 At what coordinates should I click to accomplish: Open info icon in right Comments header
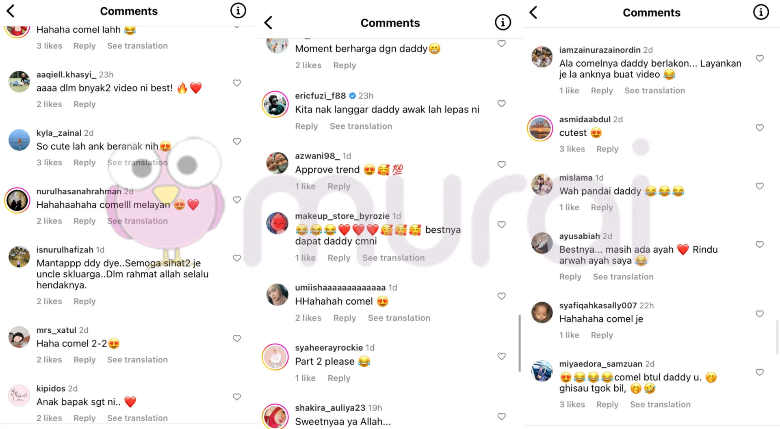tap(761, 12)
